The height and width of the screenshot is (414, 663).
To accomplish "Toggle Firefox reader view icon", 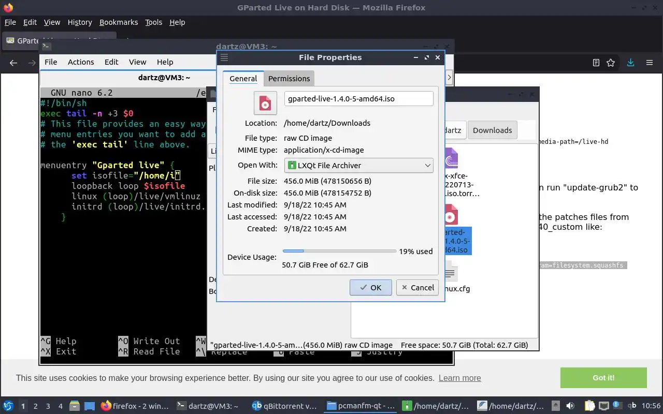I will (x=596, y=63).
